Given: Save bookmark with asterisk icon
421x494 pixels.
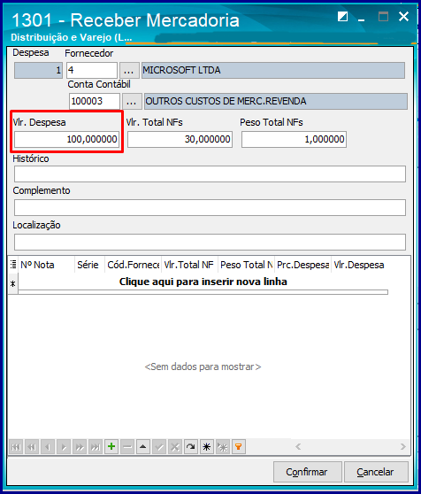Looking at the screenshot, I should (x=207, y=446).
